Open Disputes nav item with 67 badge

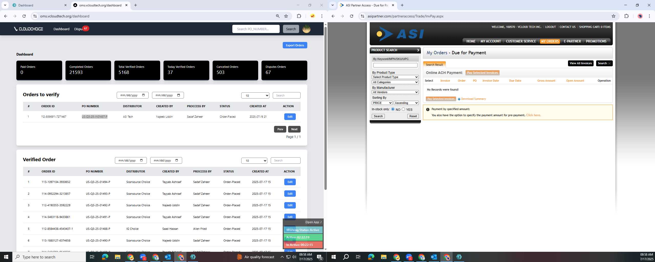coord(81,29)
